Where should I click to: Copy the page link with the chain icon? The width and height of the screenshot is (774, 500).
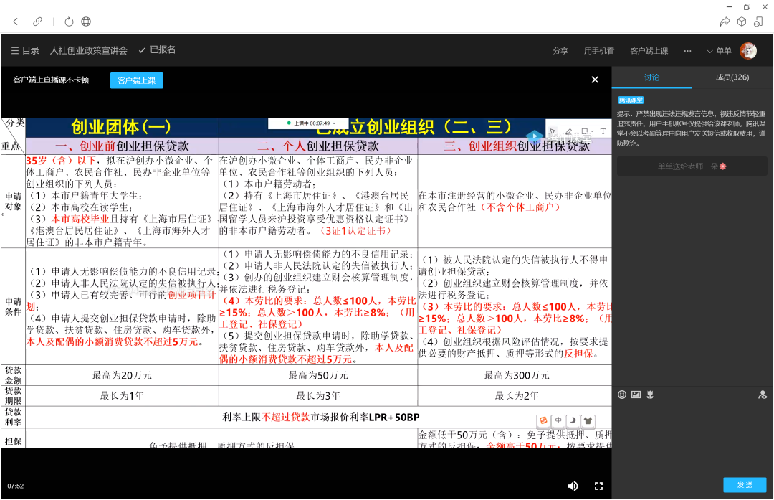pos(37,22)
